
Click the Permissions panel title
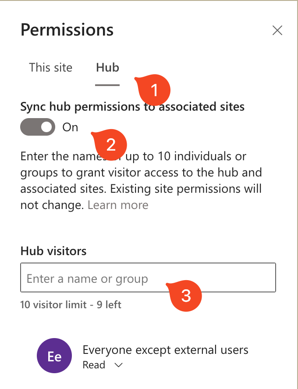(x=67, y=30)
